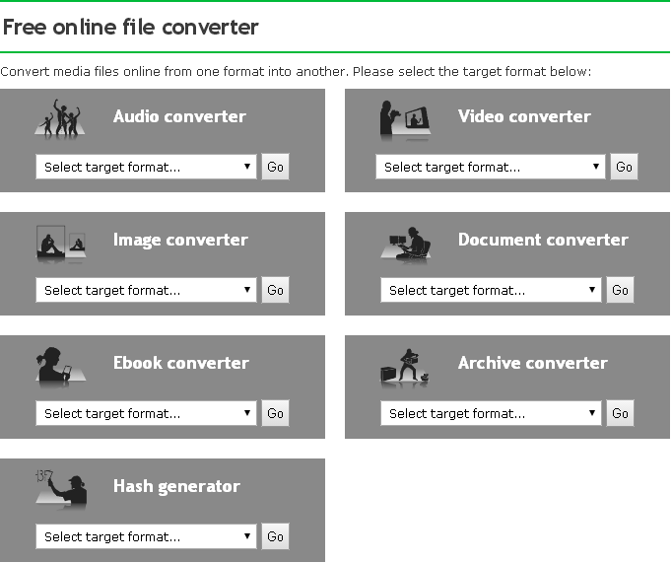
Task: Hit Go in the Hash generator box
Action: pyautogui.click(x=275, y=536)
